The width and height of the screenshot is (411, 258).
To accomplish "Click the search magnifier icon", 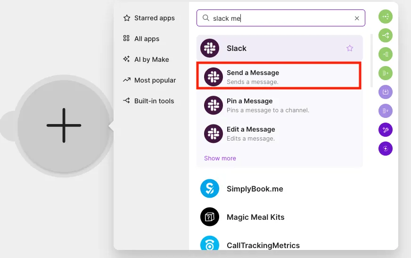I will tap(206, 18).
